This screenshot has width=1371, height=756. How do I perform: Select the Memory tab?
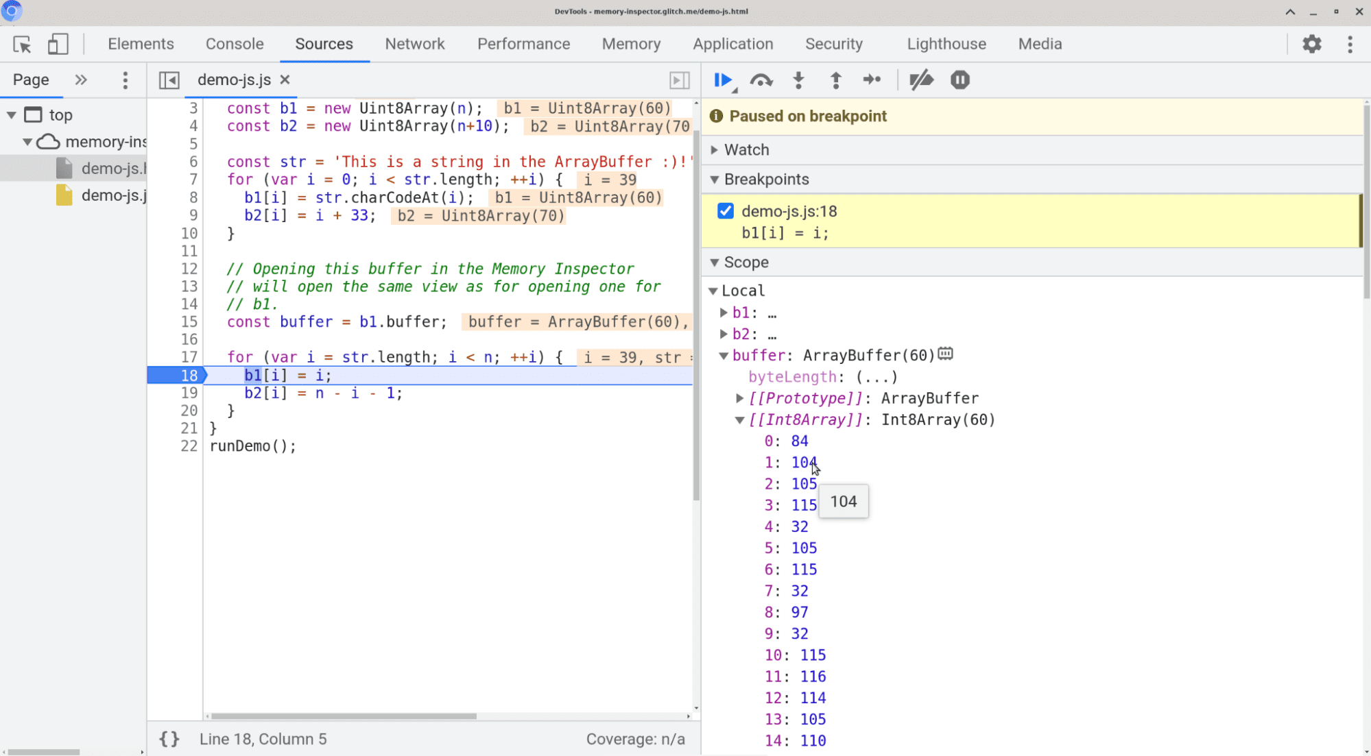point(630,44)
